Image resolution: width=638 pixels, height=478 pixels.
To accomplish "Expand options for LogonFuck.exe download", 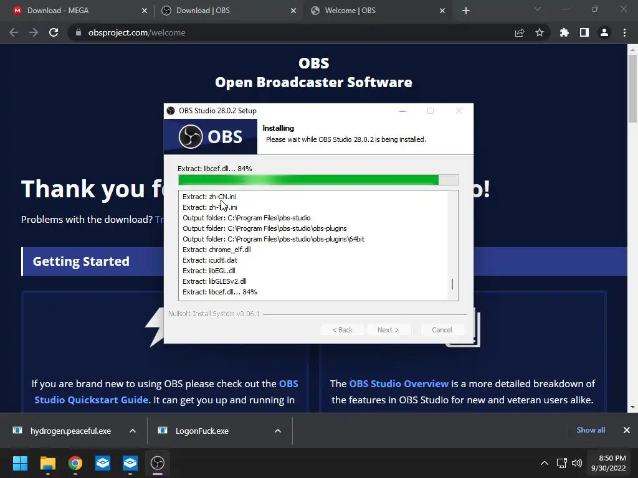I will (x=278, y=431).
